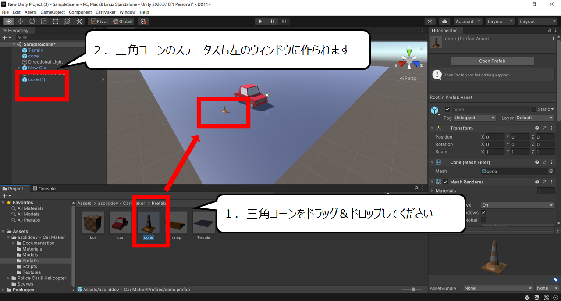Viewport: 561px width, 301px height.
Task: Select the Scale tool
Action: click(44, 21)
